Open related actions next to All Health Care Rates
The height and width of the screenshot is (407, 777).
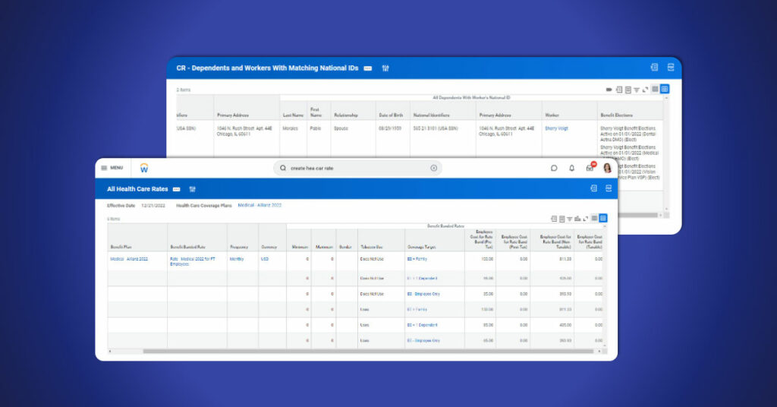click(176, 189)
